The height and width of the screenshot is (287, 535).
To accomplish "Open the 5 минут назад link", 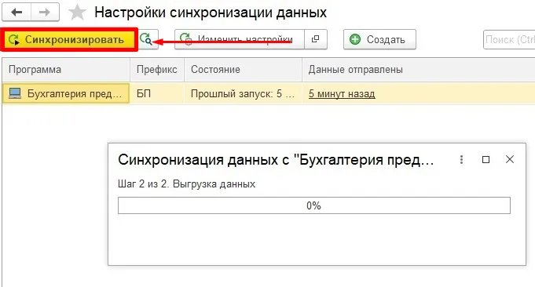I will click(x=342, y=94).
